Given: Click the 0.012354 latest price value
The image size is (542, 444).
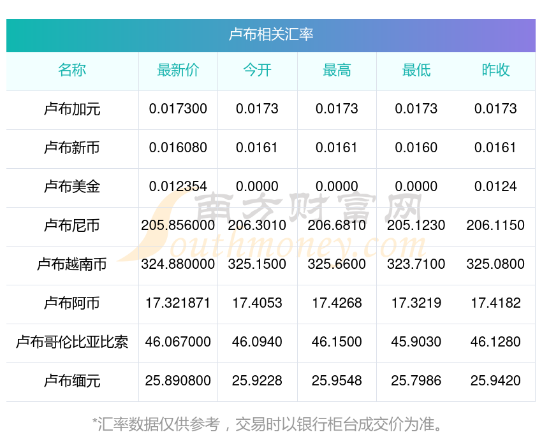Looking at the screenshot, I should tap(178, 187).
